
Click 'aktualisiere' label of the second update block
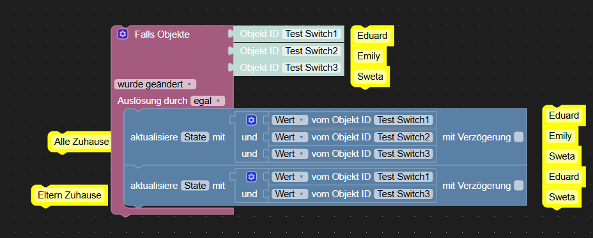point(154,186)
